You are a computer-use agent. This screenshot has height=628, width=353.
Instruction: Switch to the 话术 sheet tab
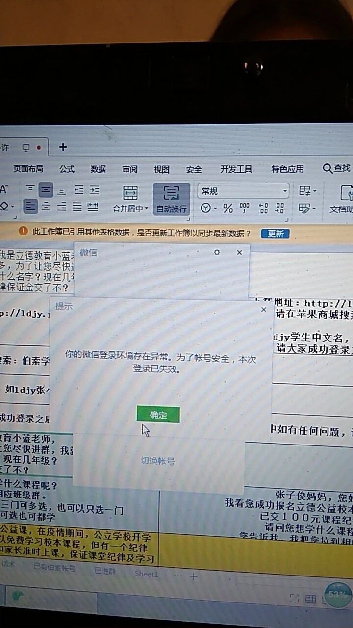(8, 564)
